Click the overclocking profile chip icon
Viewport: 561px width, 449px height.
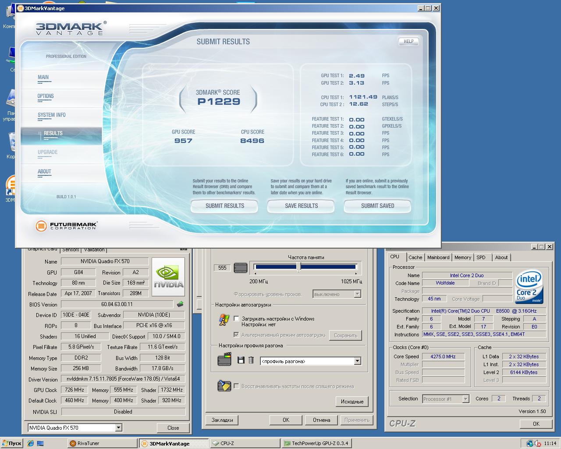point(224,360)
